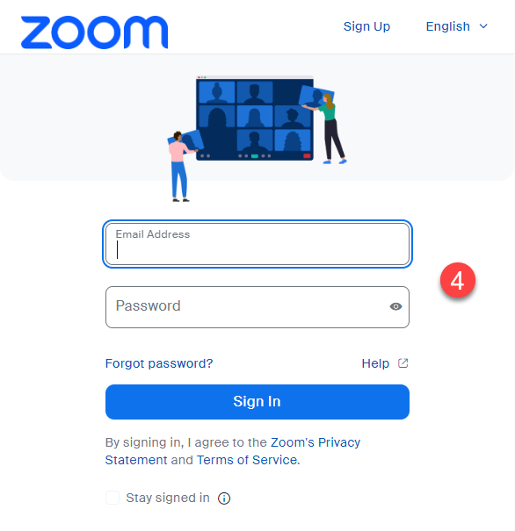Click the red number 4 badge
This screenshot has width=515, height=531.
pyautogui.click(x=458, y=280)
